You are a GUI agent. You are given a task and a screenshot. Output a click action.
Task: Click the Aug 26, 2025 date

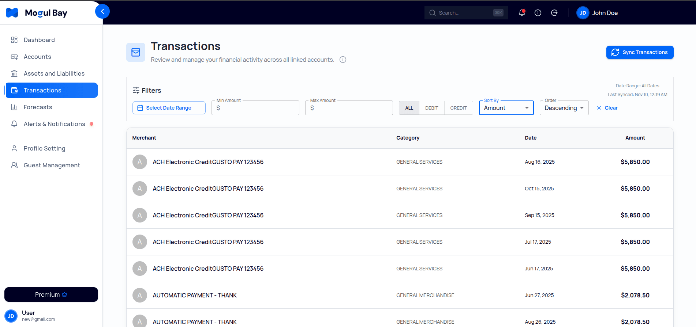pyautogui.click(x=540, y=322)
